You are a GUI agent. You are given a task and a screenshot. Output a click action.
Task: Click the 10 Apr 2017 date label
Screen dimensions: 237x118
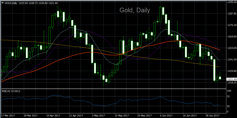[54, 116]
